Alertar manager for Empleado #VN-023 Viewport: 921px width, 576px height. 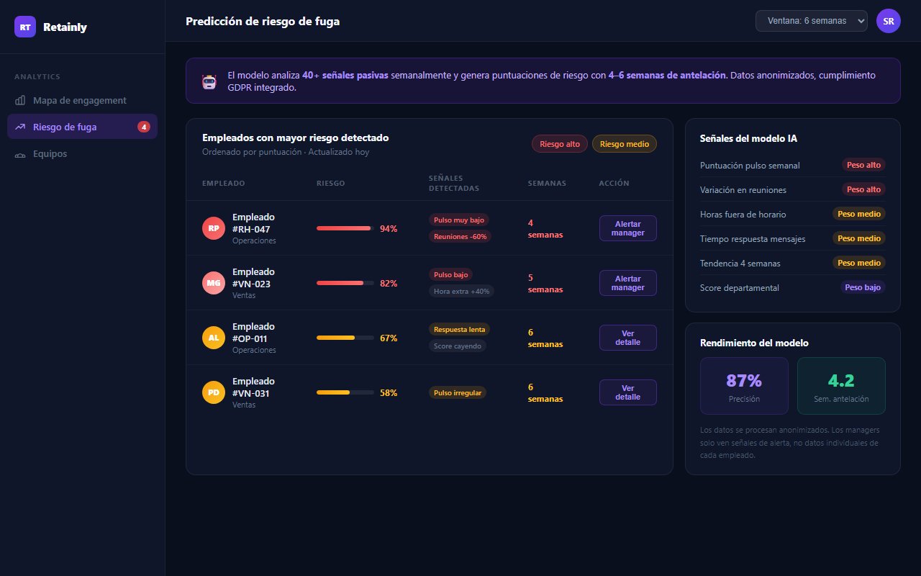coord(627,283)
